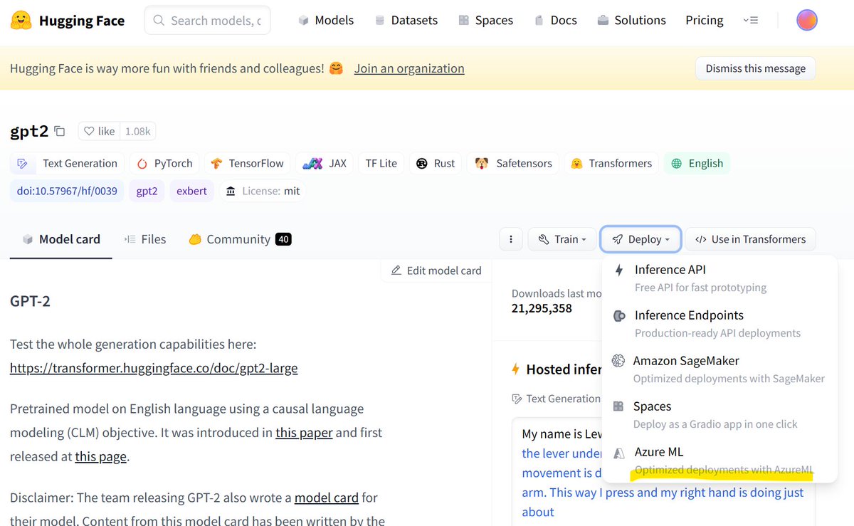Click the purple gpt2 tag
854x526 pixels.
coord(147,191)
